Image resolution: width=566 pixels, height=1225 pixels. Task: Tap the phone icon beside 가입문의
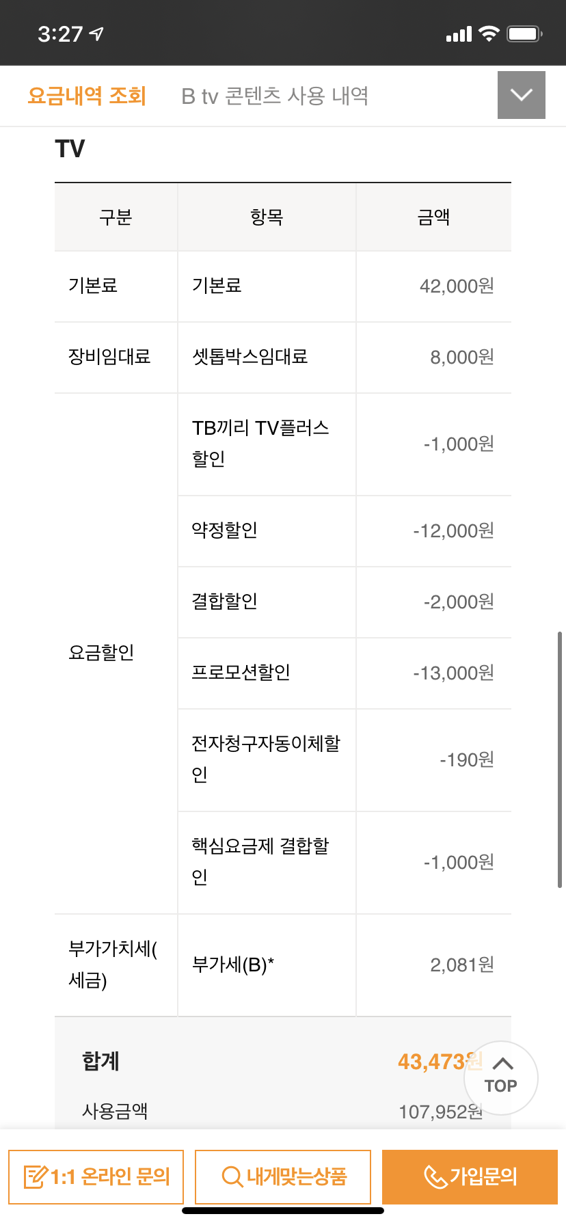tap(435, 1176)
